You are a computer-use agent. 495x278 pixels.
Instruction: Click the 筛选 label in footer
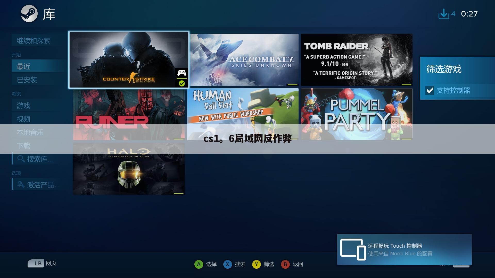269,264
